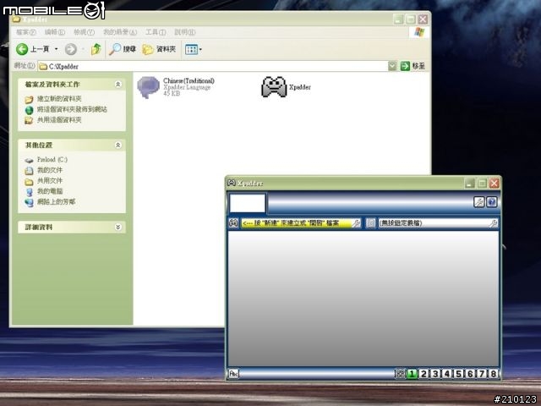
Task: Collapse the Other Places panel
Action: coord(118,145)
